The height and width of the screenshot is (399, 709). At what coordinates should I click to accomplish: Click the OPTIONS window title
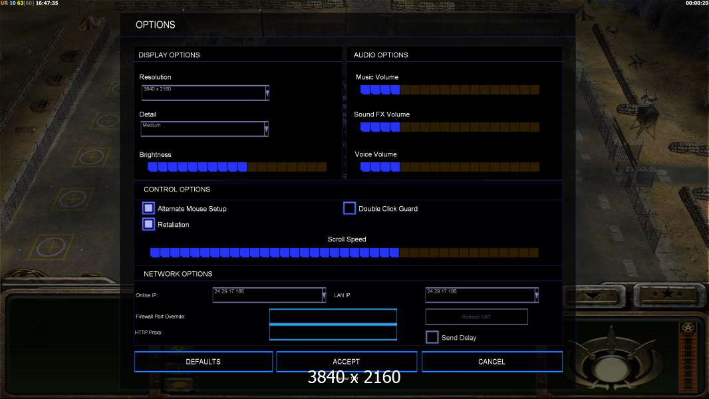(x=156, y=25)
